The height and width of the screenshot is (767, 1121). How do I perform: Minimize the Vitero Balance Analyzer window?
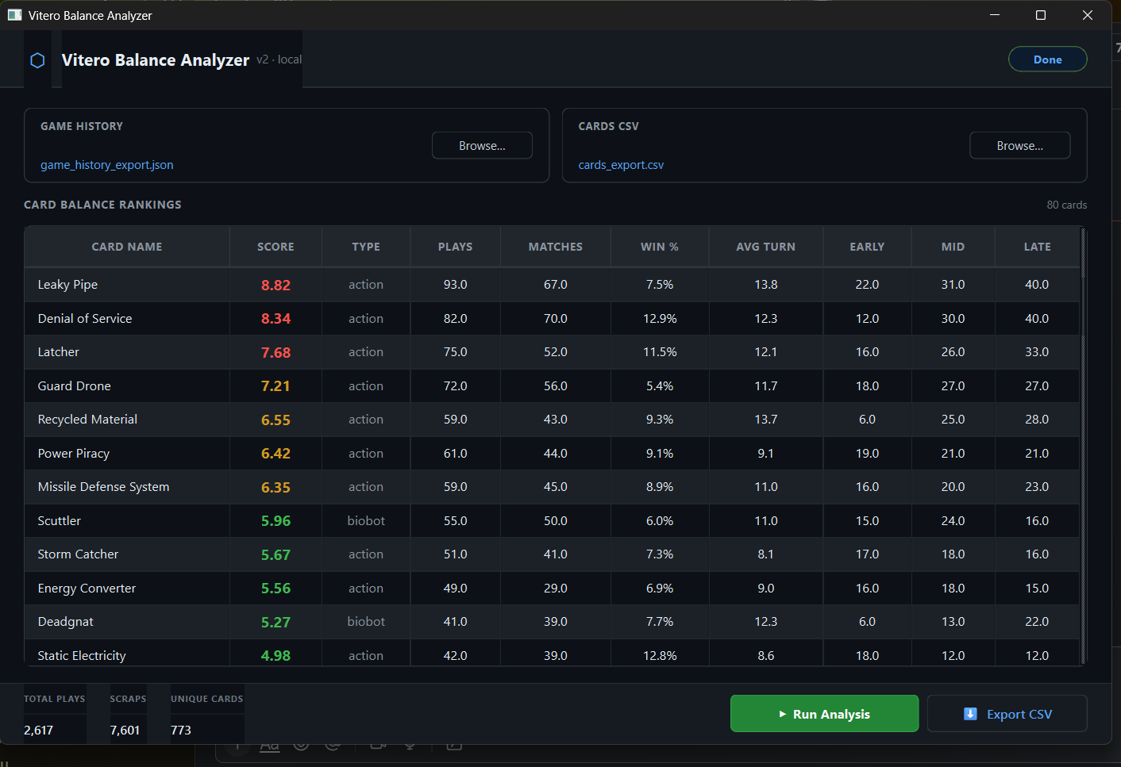point(994,15)
